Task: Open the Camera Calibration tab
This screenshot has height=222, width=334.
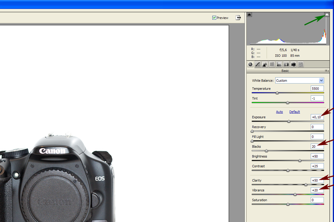Action: tap(294, 64)
